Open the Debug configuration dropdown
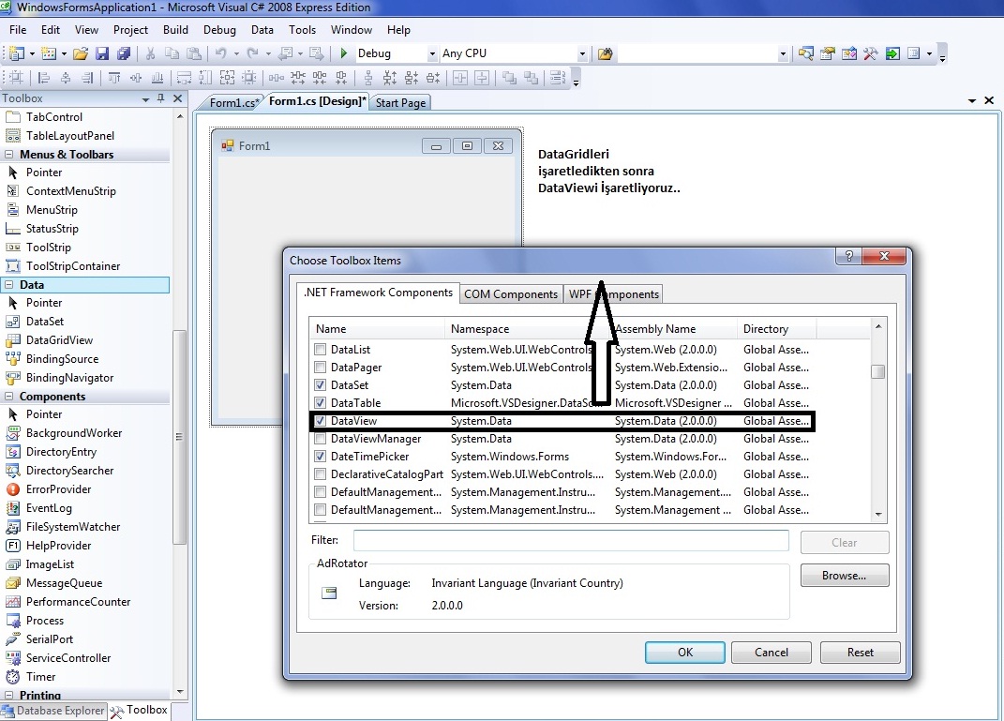 [432, 53]
